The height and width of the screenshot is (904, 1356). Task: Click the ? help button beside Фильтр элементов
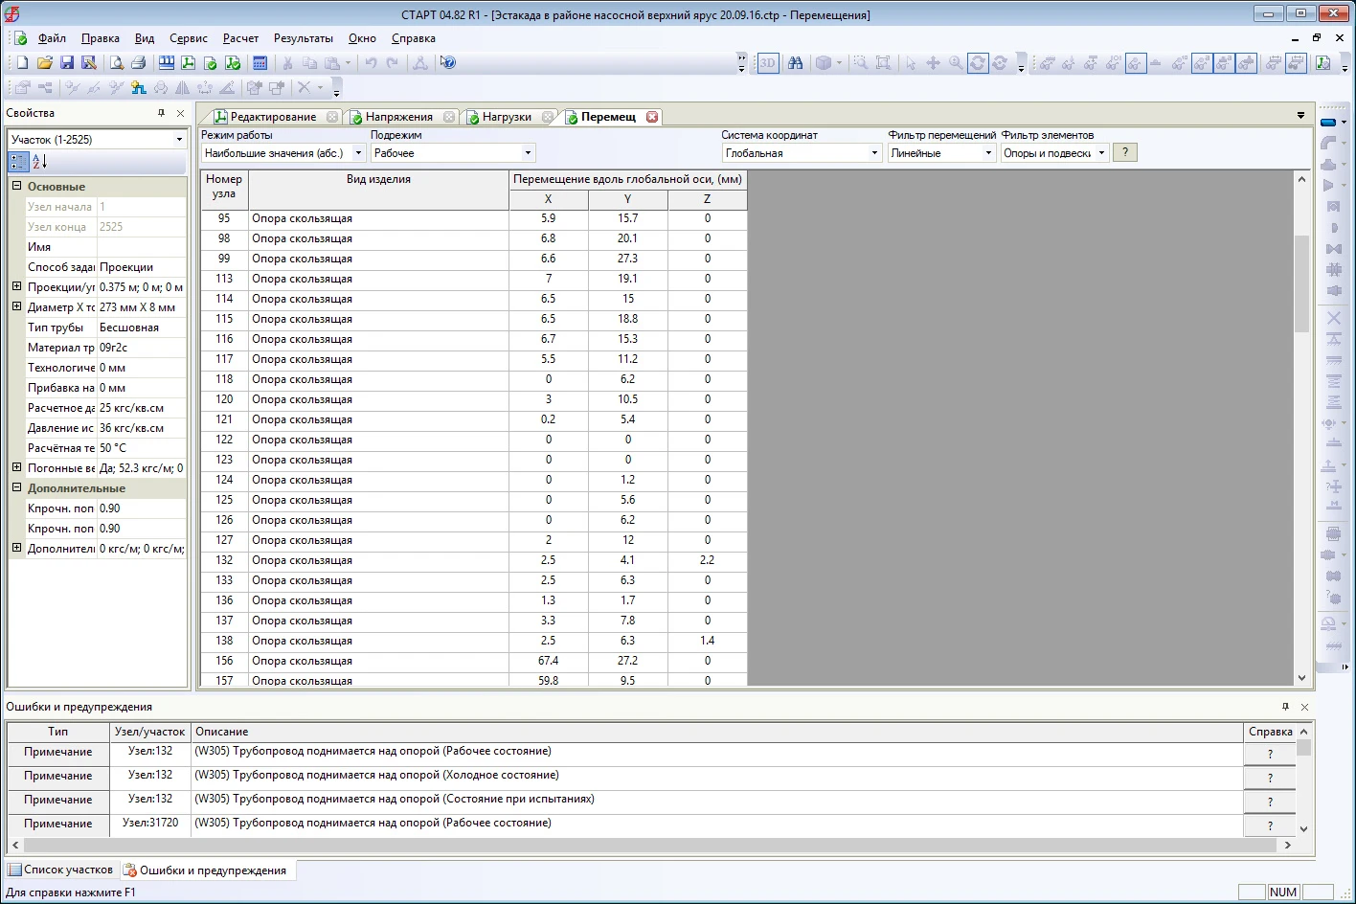(x=1124, y=153)
